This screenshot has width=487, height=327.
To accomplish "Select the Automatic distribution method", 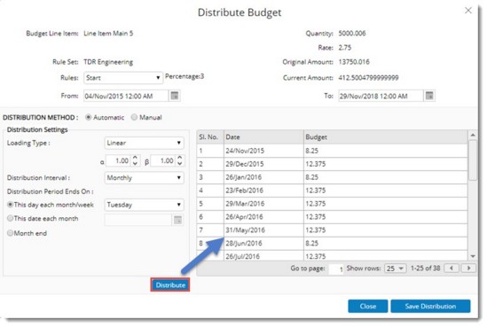I will (89, 117).
